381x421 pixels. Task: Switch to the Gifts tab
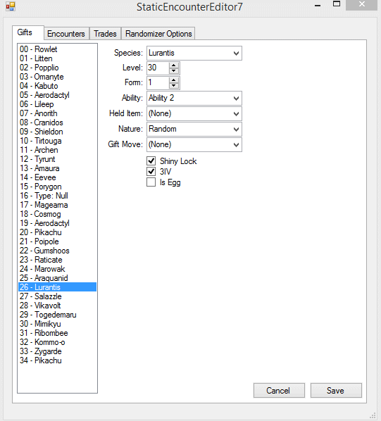(28, 33)
